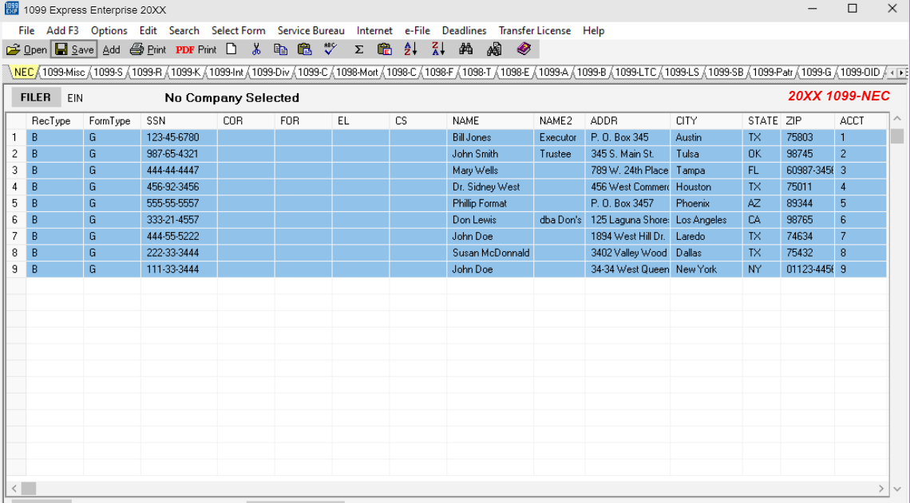Click the Open folder icon
Screen dimensions: 910x503
pyautogui.click(x=26, y=49)
